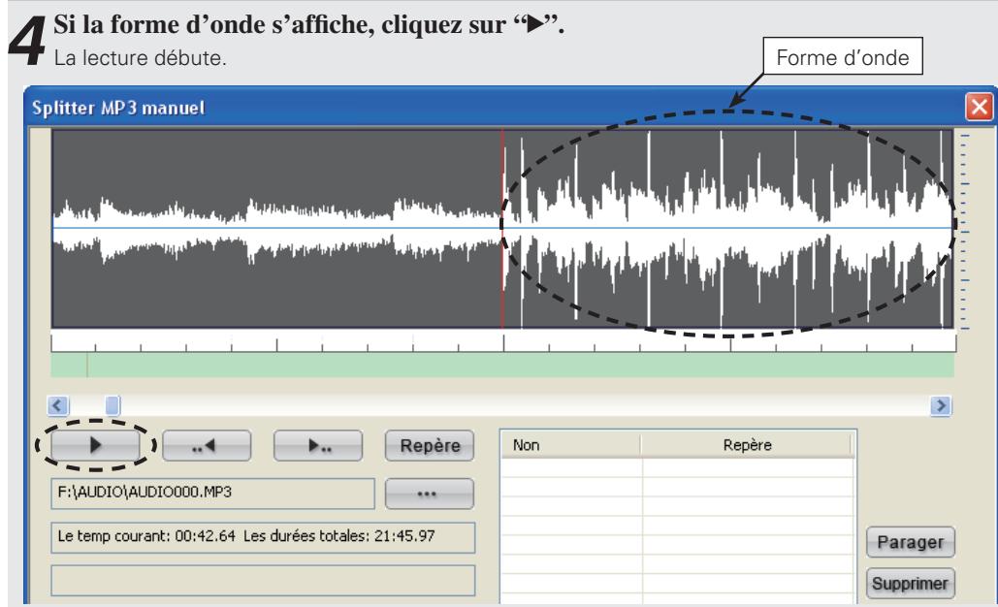This screenshot has height=607, width=998.
Task: Click the step-backward playback button
Action: click(207, 445)
